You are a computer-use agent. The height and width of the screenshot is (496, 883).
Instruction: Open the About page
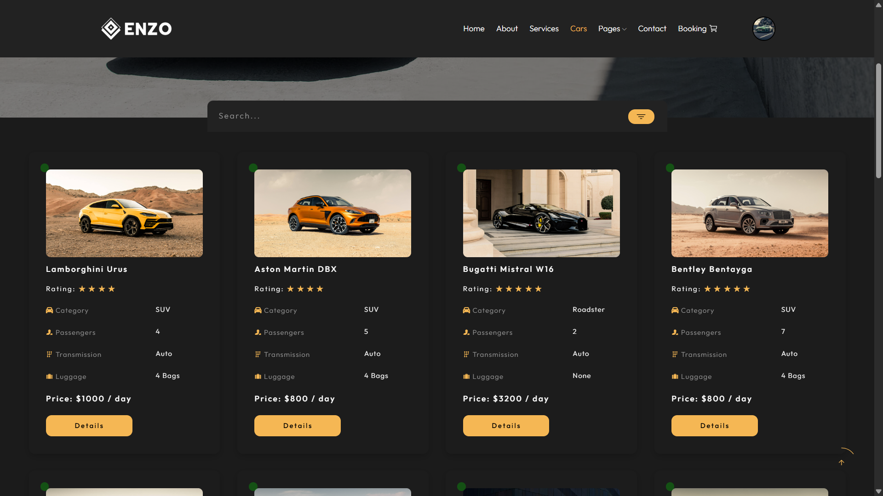(507, 28)
